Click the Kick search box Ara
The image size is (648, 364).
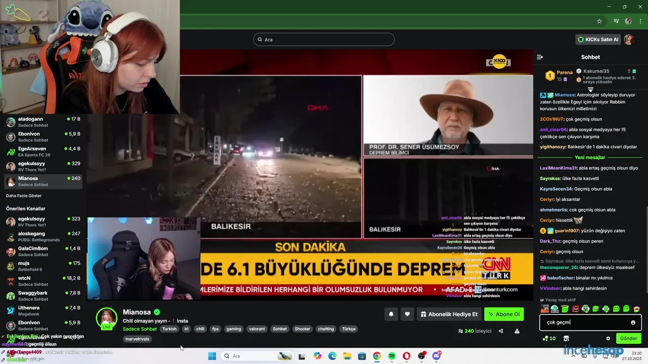point(324,39)
